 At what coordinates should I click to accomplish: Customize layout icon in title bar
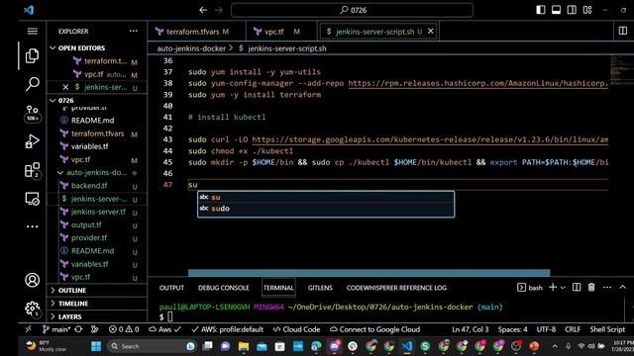[x=587, y=10]
